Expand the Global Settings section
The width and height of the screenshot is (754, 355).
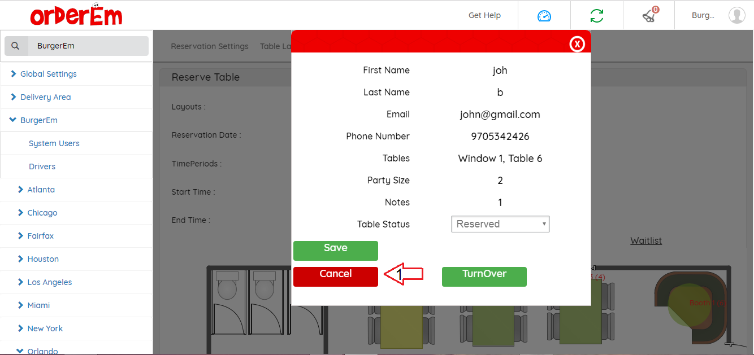pyautogui.click(x=48, y=74)
